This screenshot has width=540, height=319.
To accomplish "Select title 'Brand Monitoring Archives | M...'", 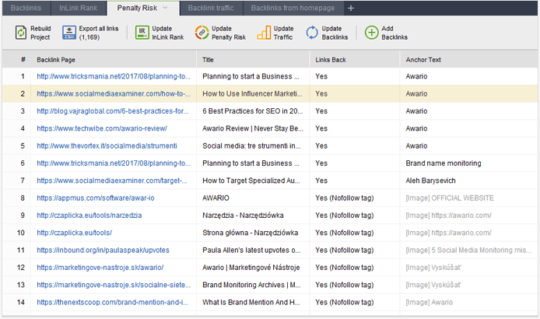I will [251, 285].
